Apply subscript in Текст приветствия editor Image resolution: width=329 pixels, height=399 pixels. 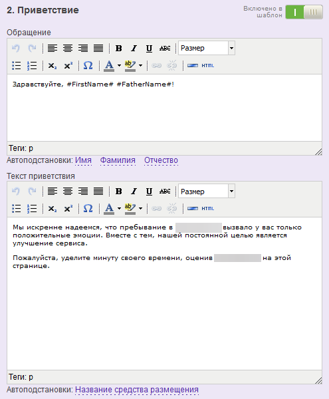(53, 209)
